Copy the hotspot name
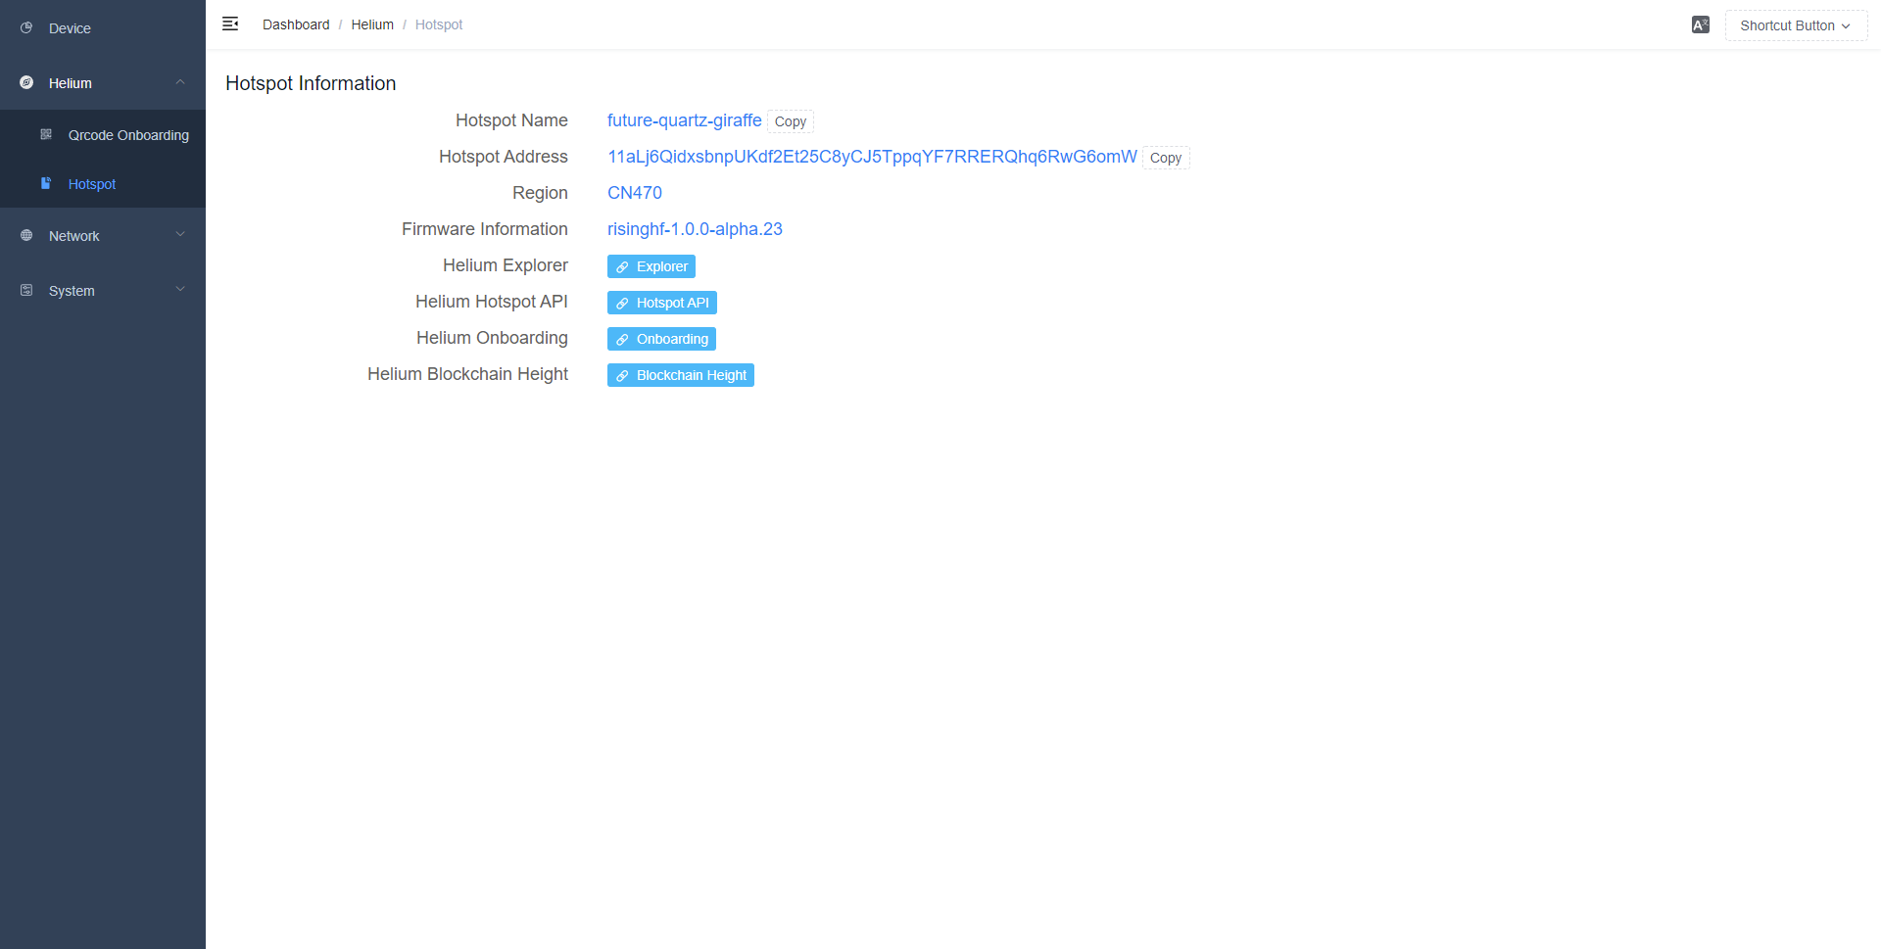1881x949 pixels. click(790, 120)
